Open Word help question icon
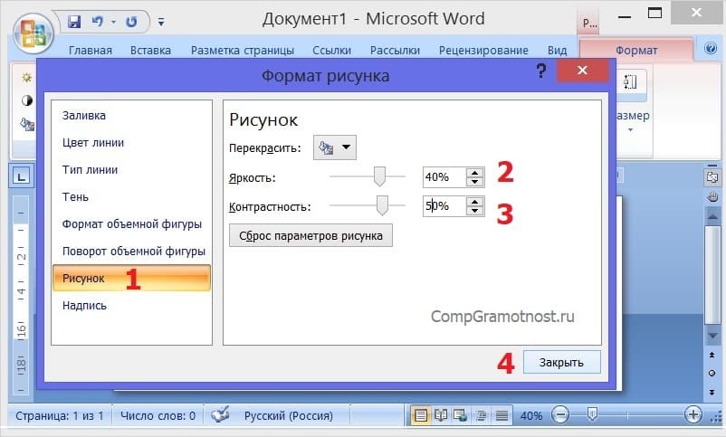This screenshot has width=726, height=437. point(710,48)
